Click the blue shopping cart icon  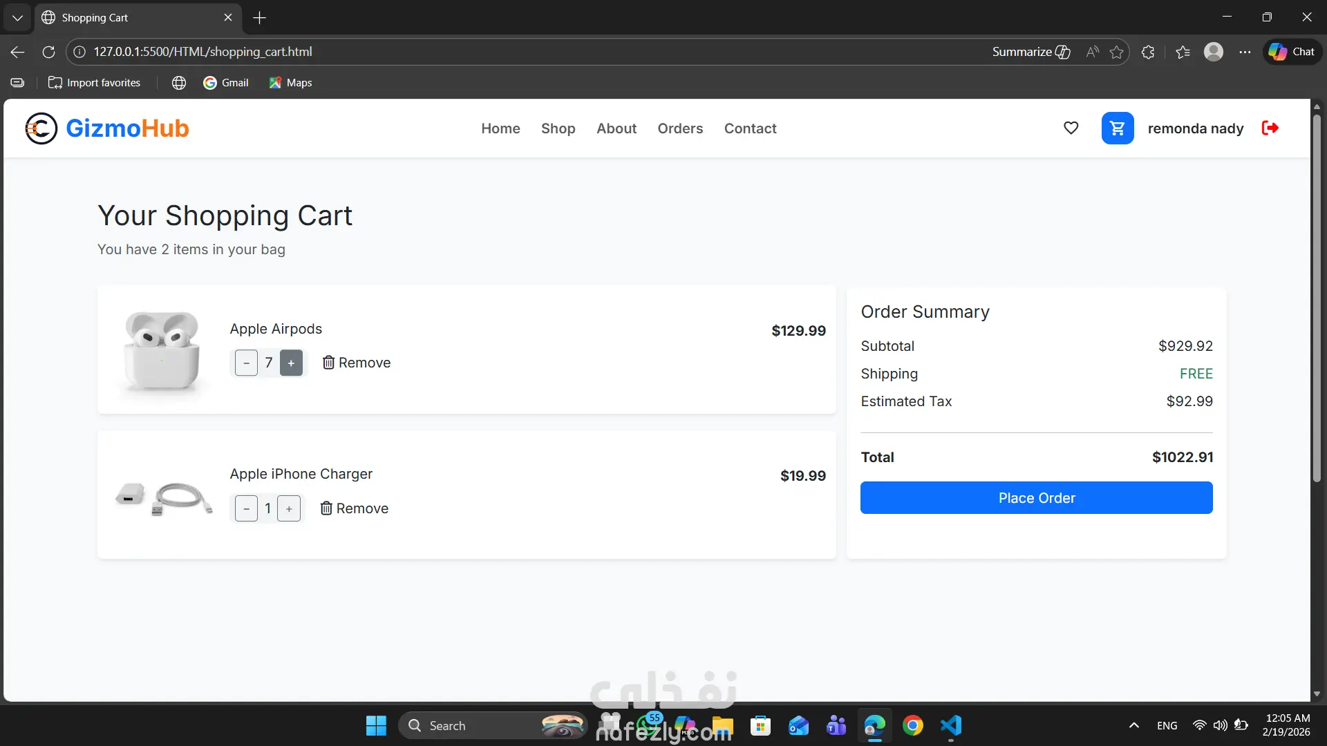point(1117,128)
